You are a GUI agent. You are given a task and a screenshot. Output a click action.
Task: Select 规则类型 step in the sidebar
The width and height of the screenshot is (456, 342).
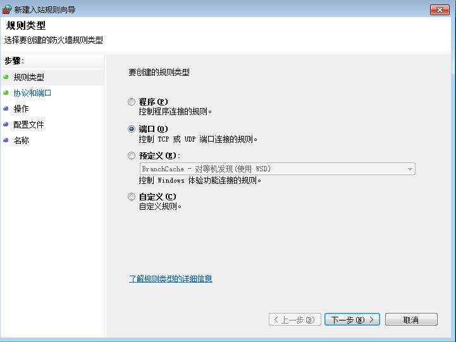tap(29, 77)
